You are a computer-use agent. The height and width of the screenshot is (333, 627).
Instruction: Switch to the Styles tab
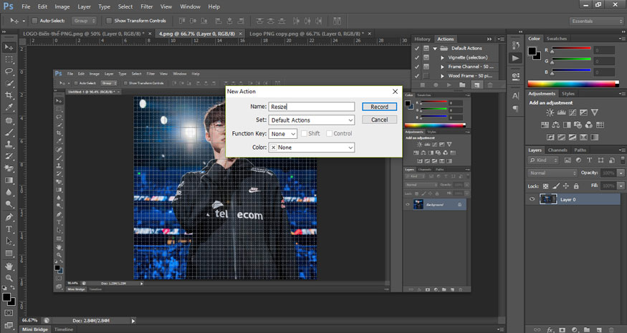coord(568,94)
